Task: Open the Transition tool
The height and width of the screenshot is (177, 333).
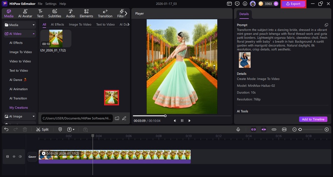Action: click(x=105, y=14)
